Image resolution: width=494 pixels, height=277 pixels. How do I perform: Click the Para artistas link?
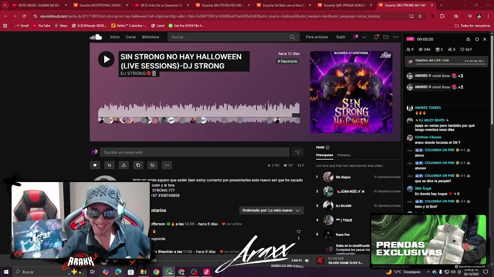tap(317, 37)
